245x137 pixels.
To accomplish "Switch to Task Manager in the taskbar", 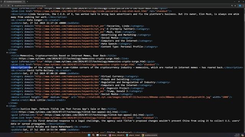I will pyautogui.click(x=101, y=135).
